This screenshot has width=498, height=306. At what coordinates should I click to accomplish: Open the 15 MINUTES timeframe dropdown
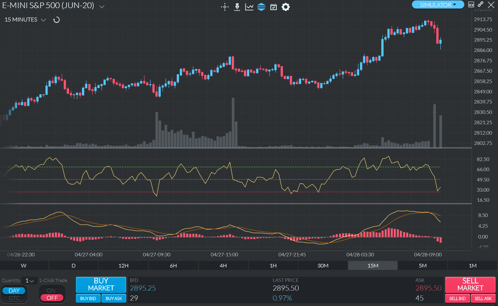(x=43, y=19)
